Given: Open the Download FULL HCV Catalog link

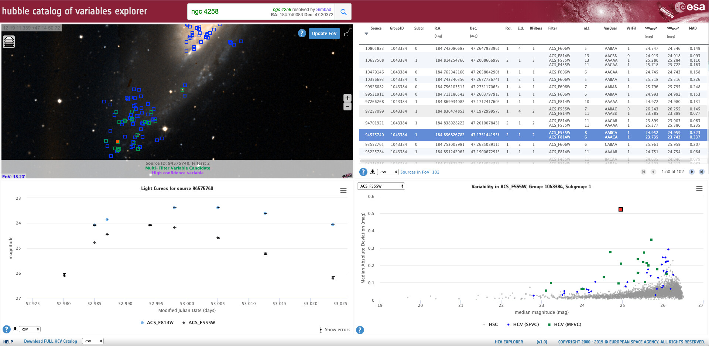Looking at the screenshot, I should [x=51, y=341].
